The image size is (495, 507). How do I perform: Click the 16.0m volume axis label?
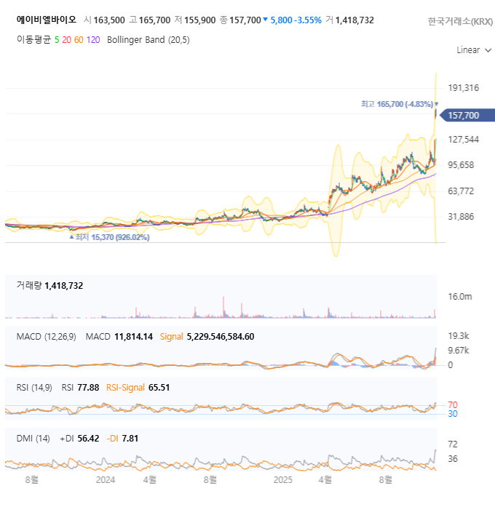pos(460,297)
